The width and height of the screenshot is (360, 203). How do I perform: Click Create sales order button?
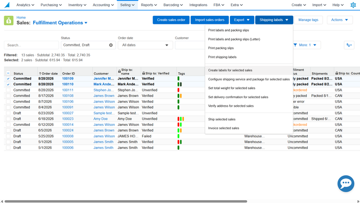click(x=171, y=20)
